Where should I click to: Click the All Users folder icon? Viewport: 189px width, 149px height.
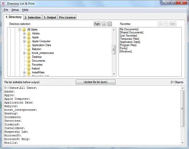(24, 29)
